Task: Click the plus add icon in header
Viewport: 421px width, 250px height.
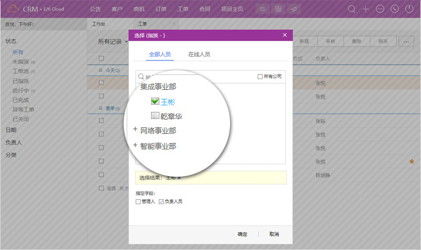Action: coord(366,9)
